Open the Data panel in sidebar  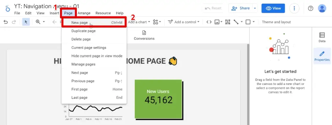pyautogui.click(x=322, y=37)
